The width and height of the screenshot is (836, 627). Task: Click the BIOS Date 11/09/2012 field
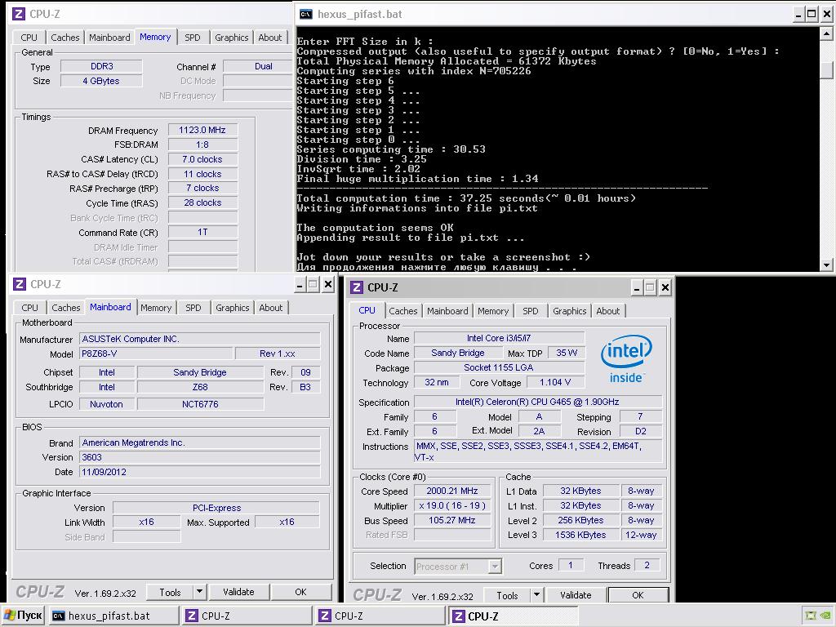point(200,472)
